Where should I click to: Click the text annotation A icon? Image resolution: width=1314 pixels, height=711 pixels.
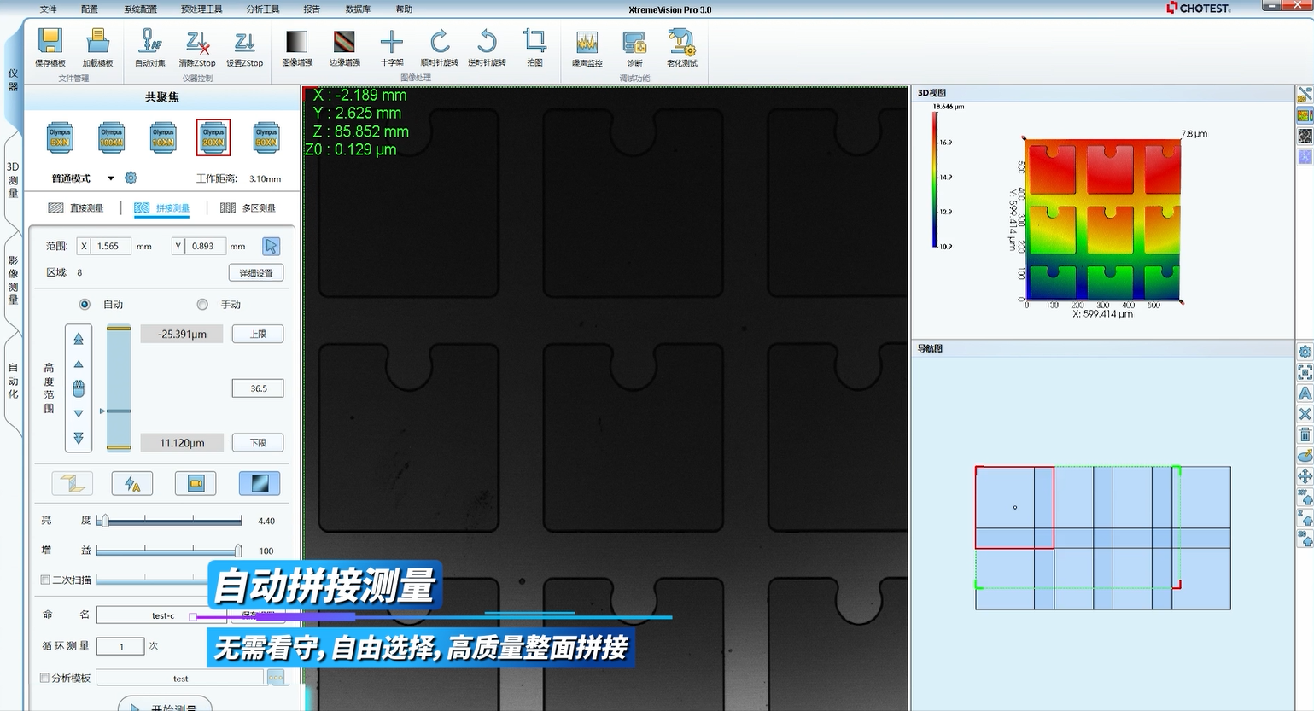(x=1305, y=393)
